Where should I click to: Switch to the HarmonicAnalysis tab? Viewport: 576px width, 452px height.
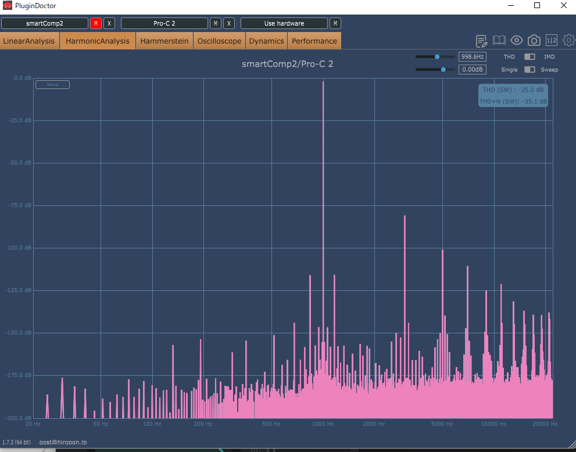(98, 41)
